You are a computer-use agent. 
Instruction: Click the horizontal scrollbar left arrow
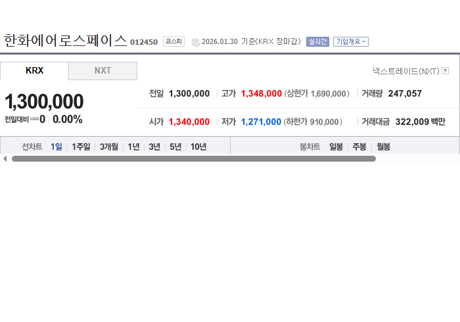(x=5, y=158)
